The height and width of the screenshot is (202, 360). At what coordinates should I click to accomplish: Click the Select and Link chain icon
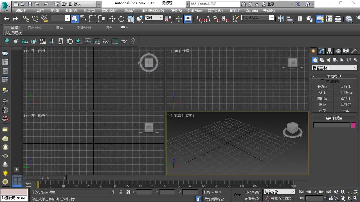26,19
